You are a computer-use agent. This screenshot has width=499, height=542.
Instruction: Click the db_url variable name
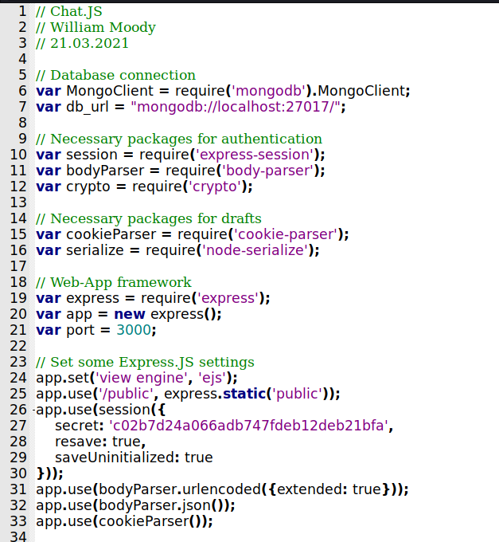tap(88, 107)
